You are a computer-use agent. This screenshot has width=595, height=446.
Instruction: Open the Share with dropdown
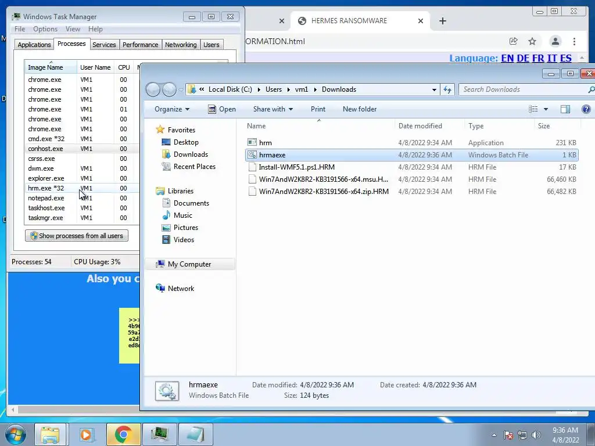(273, 109)
